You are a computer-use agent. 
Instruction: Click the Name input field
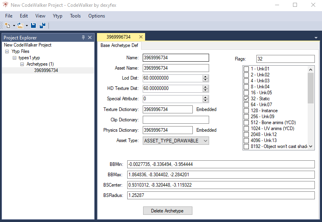point(176,58)
